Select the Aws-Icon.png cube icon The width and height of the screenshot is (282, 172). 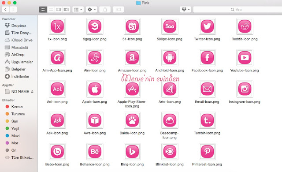click(x=95, y=120)
